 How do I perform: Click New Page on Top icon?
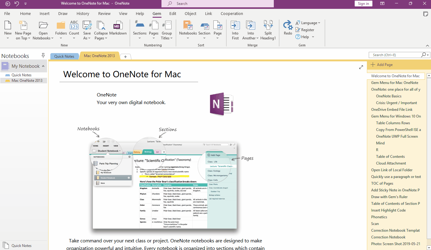[23, 25]
